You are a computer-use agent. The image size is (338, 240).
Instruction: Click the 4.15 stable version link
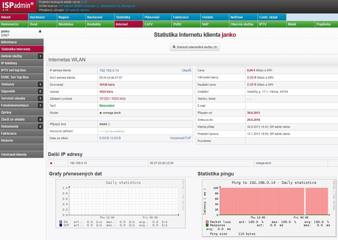tap(84, 2)
